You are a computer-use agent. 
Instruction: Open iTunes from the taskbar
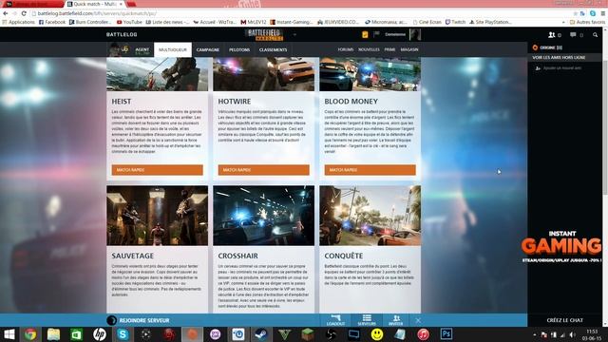[x=423, y=334]
